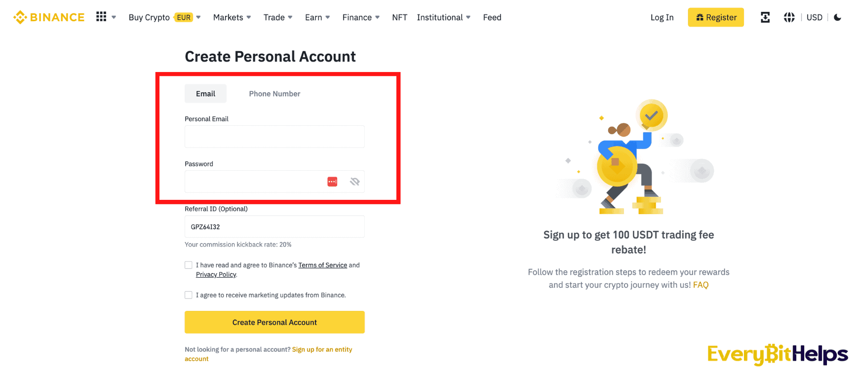
Task: Check the Terms of Service agreement box
Action: (189, 265)
